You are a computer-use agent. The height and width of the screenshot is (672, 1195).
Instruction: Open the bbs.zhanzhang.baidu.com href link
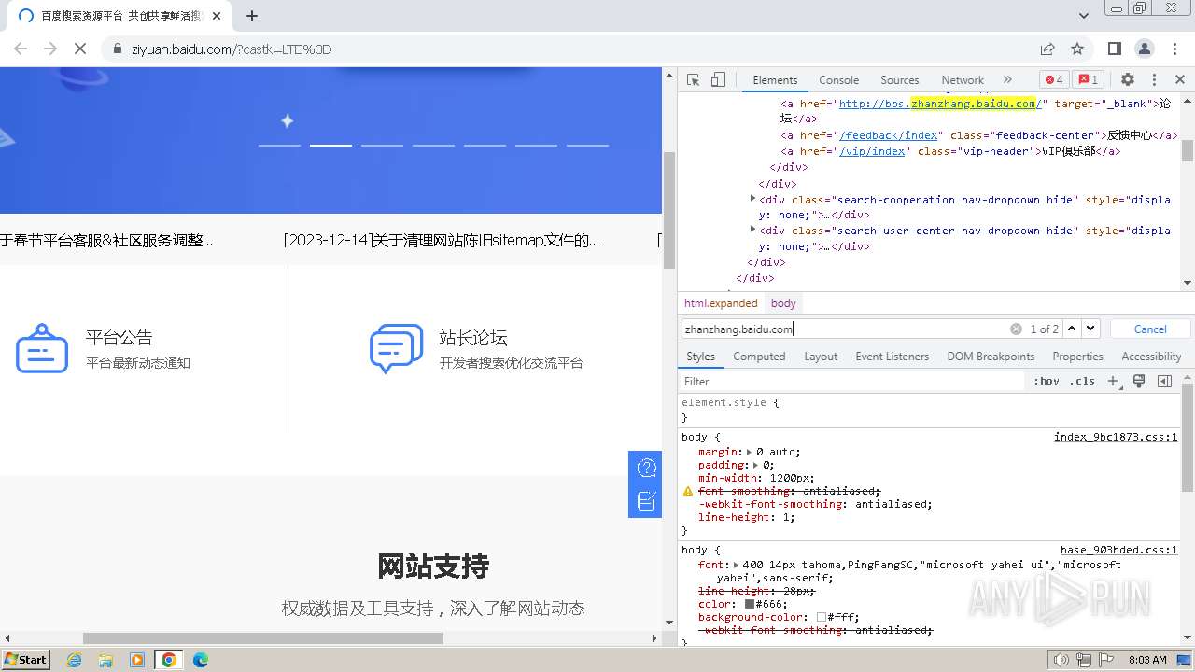[x=940, y=104]
